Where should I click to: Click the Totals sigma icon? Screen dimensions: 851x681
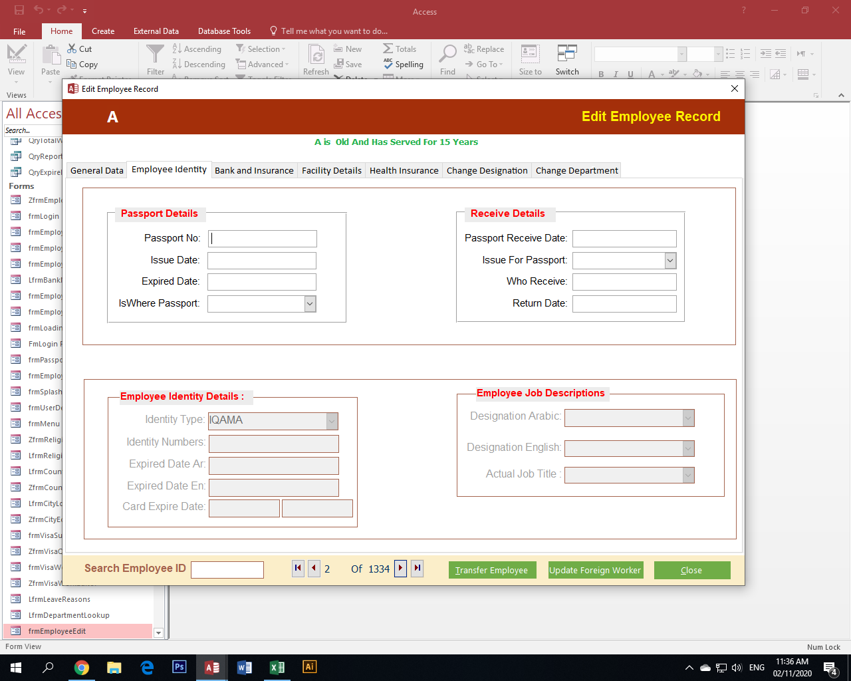pyautogui.click(x=388, y=49)
